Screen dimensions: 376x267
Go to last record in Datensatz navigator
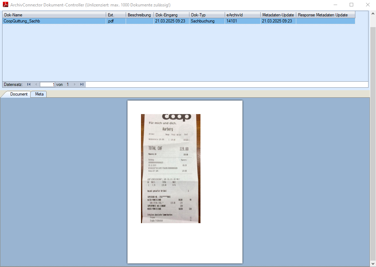pyautogui.click(x=82, y=84)
